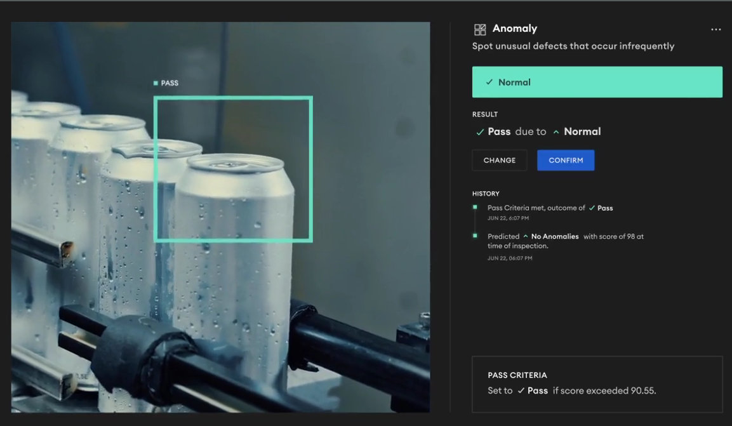Image resolution: width=732 pixels, height=426 pixels.
Task: Click the checkmark in the green Normal banner
Action: tap(489, 83)
